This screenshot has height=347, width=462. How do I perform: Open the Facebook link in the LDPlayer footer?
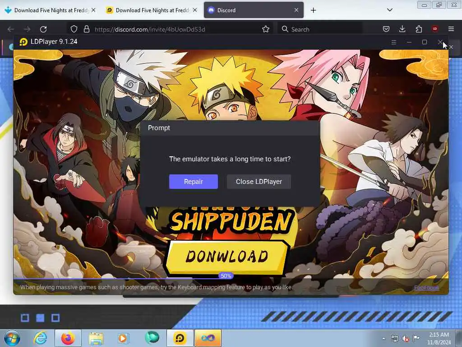coord(427,287)
